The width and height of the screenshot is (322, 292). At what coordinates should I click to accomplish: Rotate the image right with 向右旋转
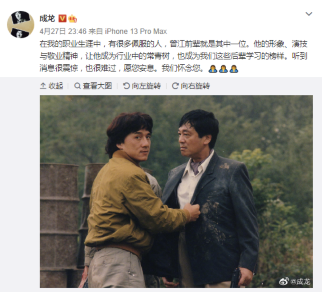pyautogui.click(x=191, y=86)
